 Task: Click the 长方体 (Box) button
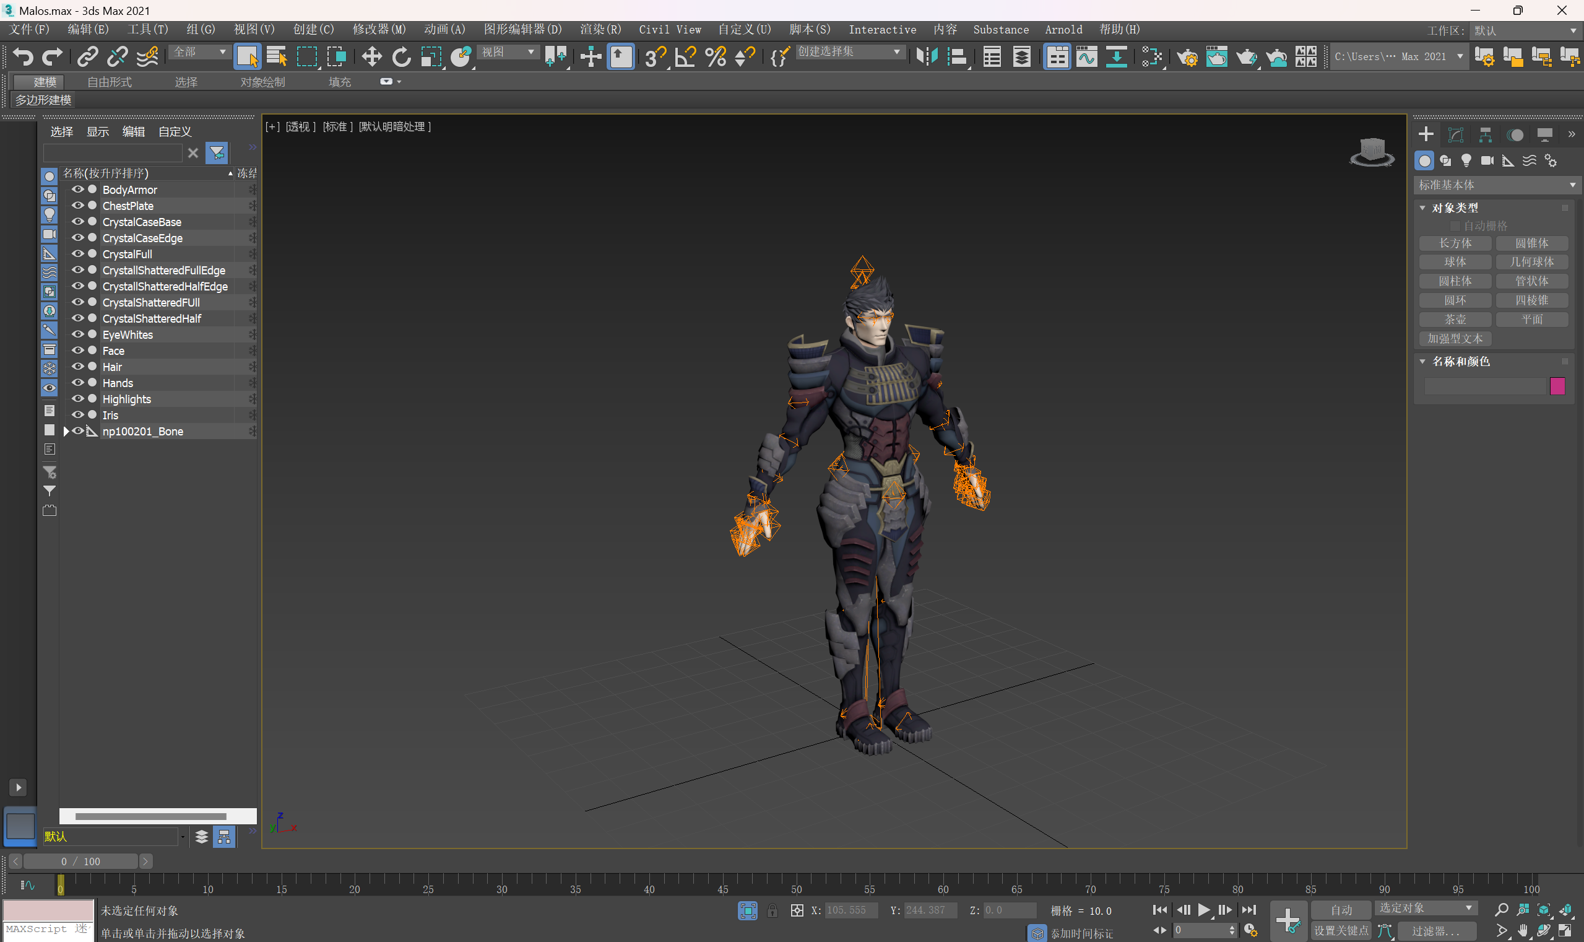pos(1455,243)
